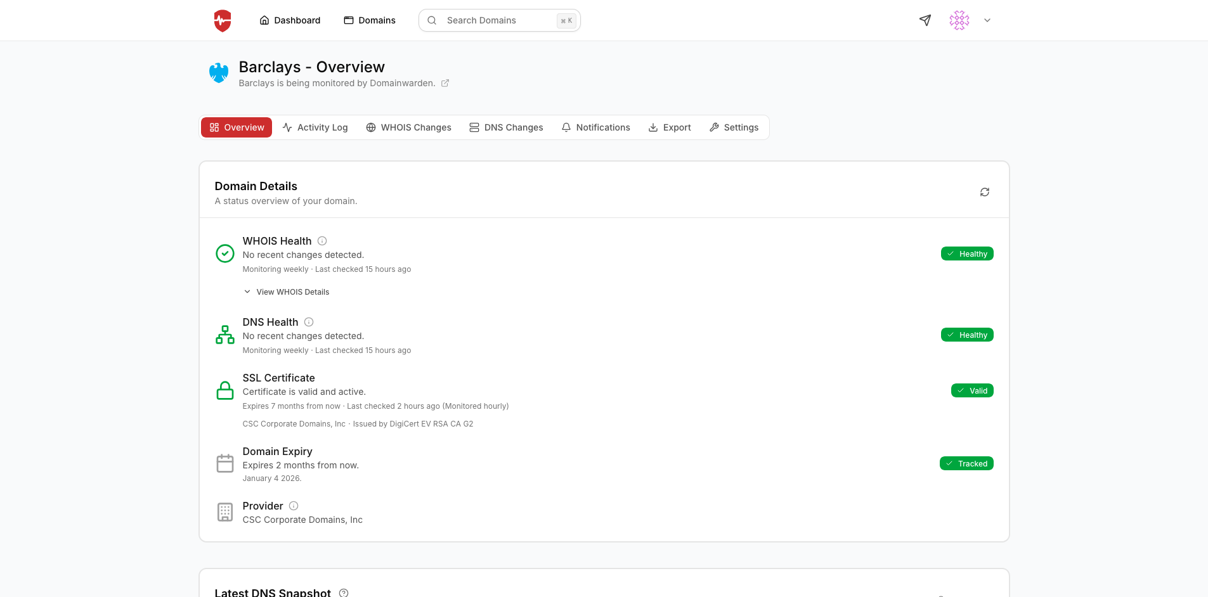Open Barclays external link icon
Image resolution: width=1208 pixels, height=597 pixels.
pos(445,83)
